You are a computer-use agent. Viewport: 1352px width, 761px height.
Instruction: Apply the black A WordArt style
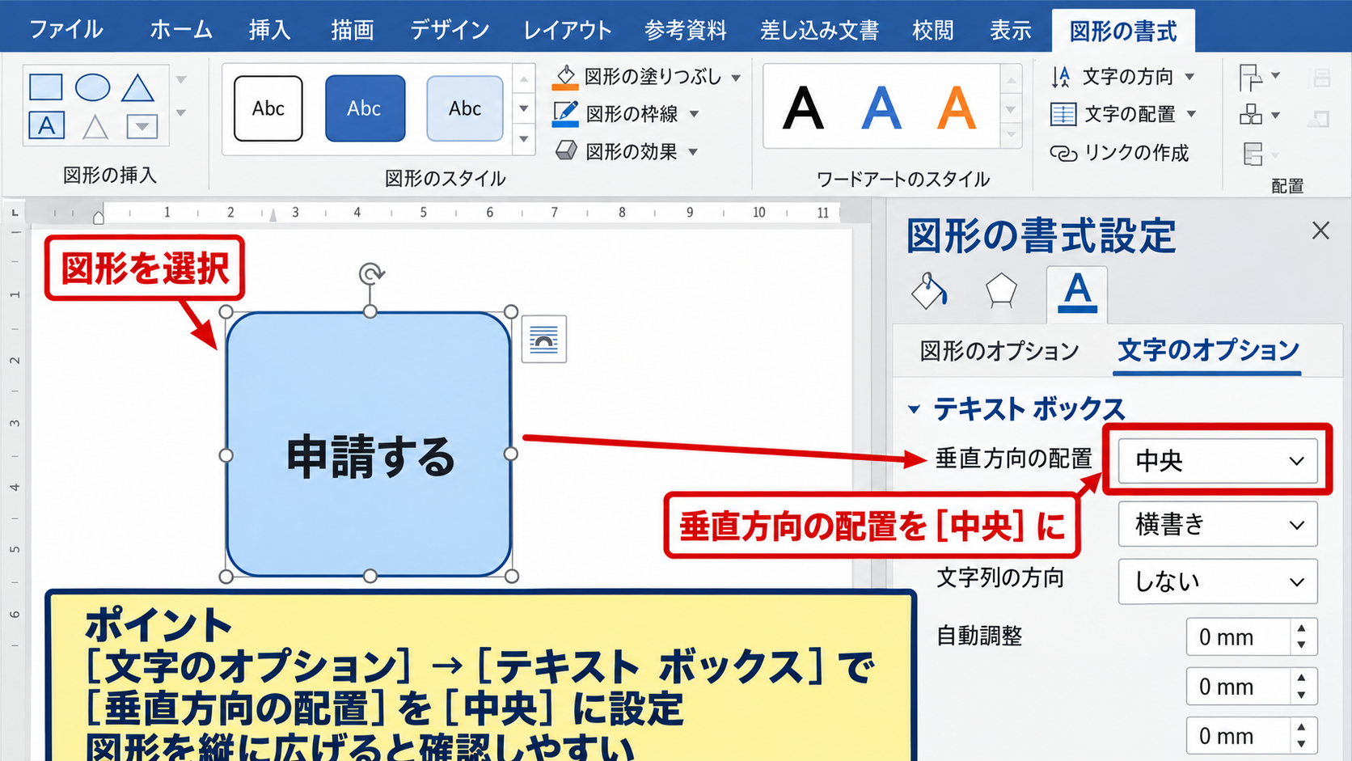[803, 108]
